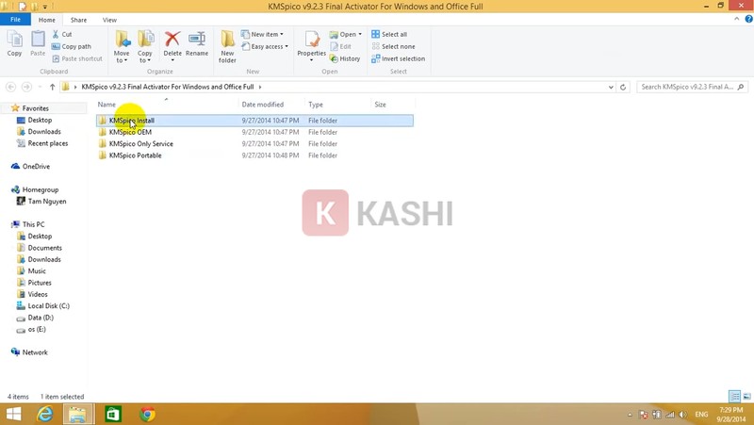
Task: Click the Up one level arrow
Action: pos(52,87)
